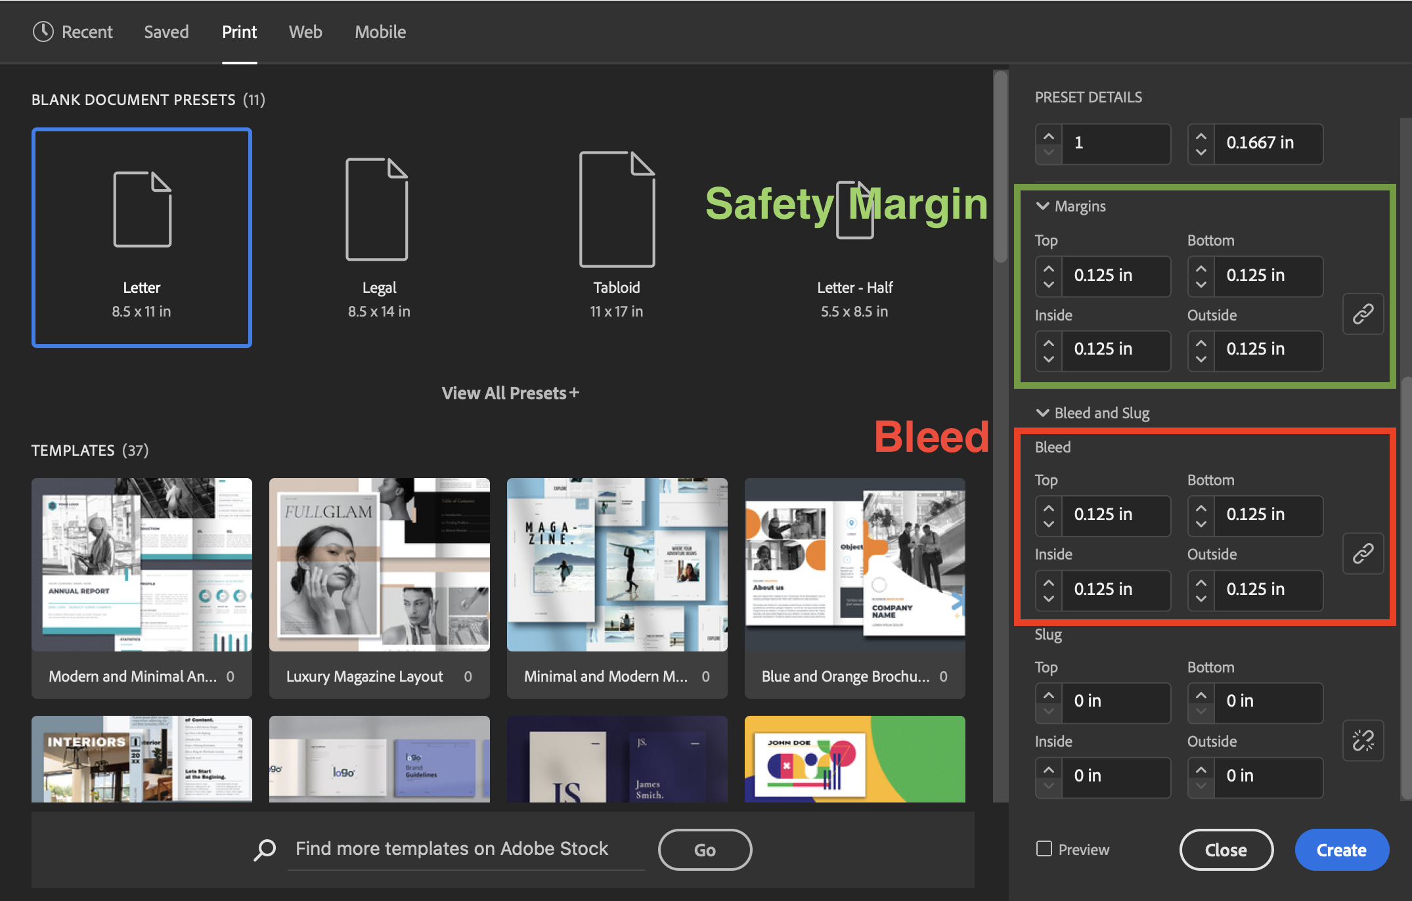This screenshot has width=1412, height=901.
Task: Increase Margins Top value with up arrow
Action: [1049, 268]
